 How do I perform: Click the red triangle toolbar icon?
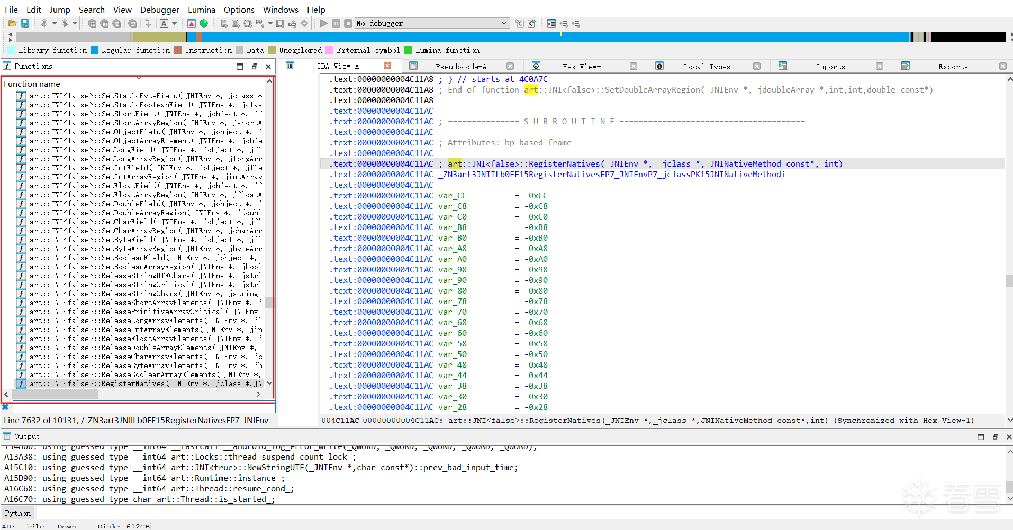point(192,23)
